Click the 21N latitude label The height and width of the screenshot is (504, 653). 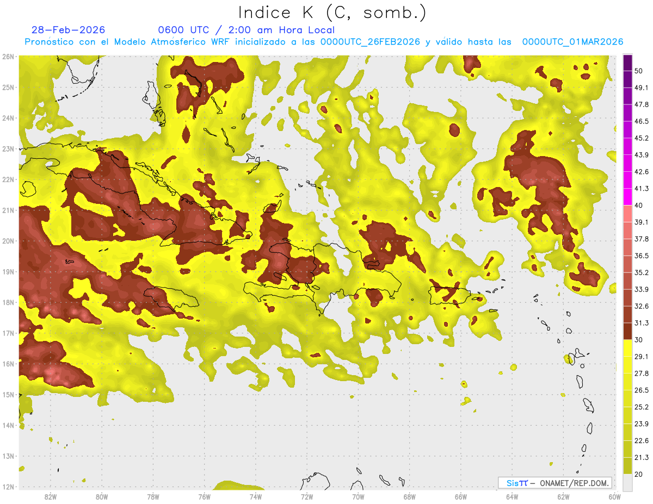pos(8,210)
